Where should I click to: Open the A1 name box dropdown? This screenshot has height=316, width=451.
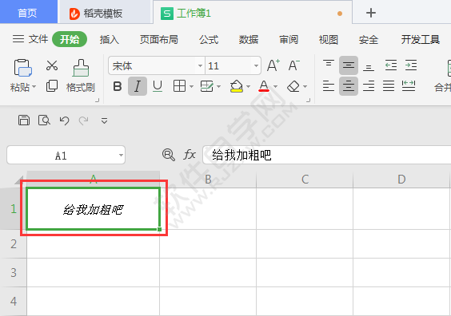(121, 156)
